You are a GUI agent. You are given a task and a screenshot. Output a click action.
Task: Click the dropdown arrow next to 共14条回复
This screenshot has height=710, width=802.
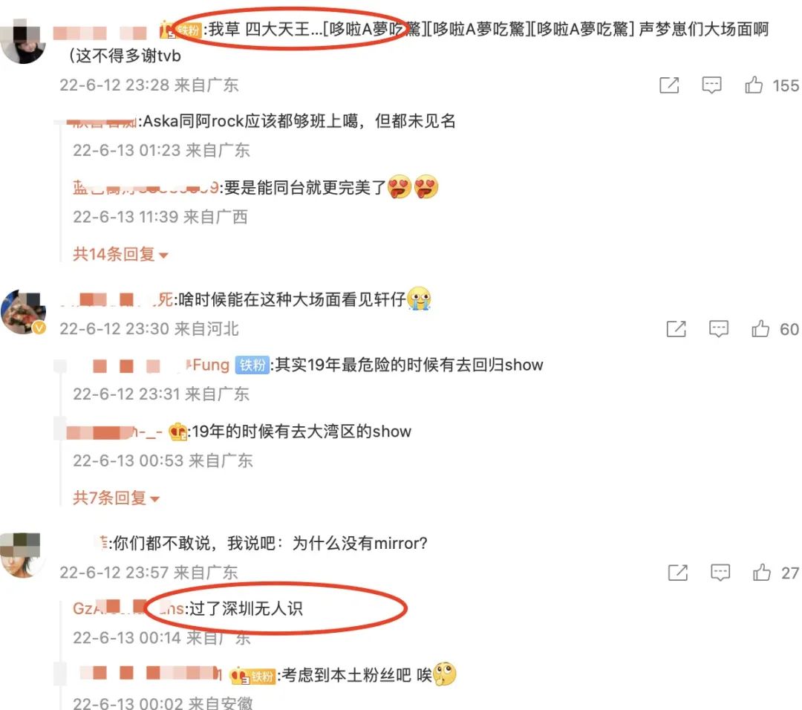point(163,255)
